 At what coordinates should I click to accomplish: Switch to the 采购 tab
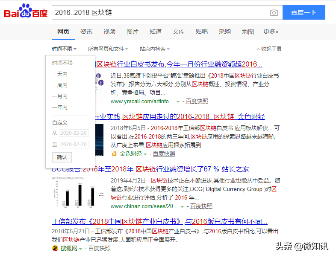[x=225, y=32]
